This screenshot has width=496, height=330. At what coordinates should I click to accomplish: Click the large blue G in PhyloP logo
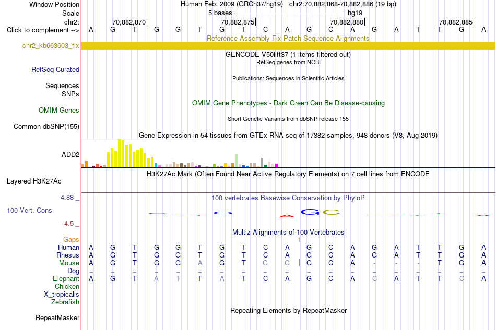[x=310, y=212]
